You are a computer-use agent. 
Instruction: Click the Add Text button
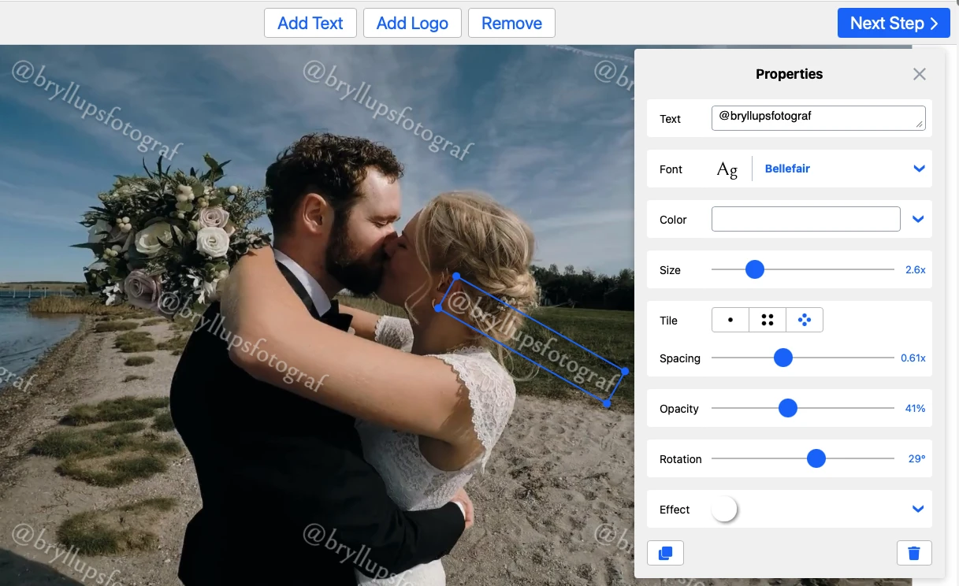pyautogui.click(x=310, y=23)
